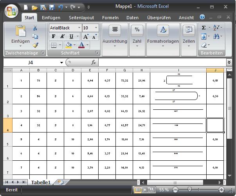
Task: Open Zwischenablage dialog launcher
Action: point(43,53)
